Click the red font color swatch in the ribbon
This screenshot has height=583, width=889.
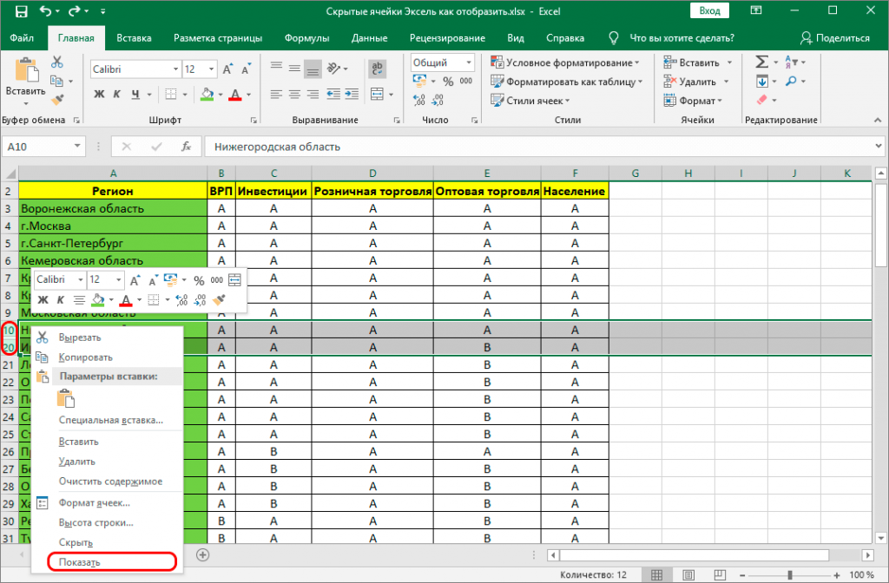(x=234, y=95)
